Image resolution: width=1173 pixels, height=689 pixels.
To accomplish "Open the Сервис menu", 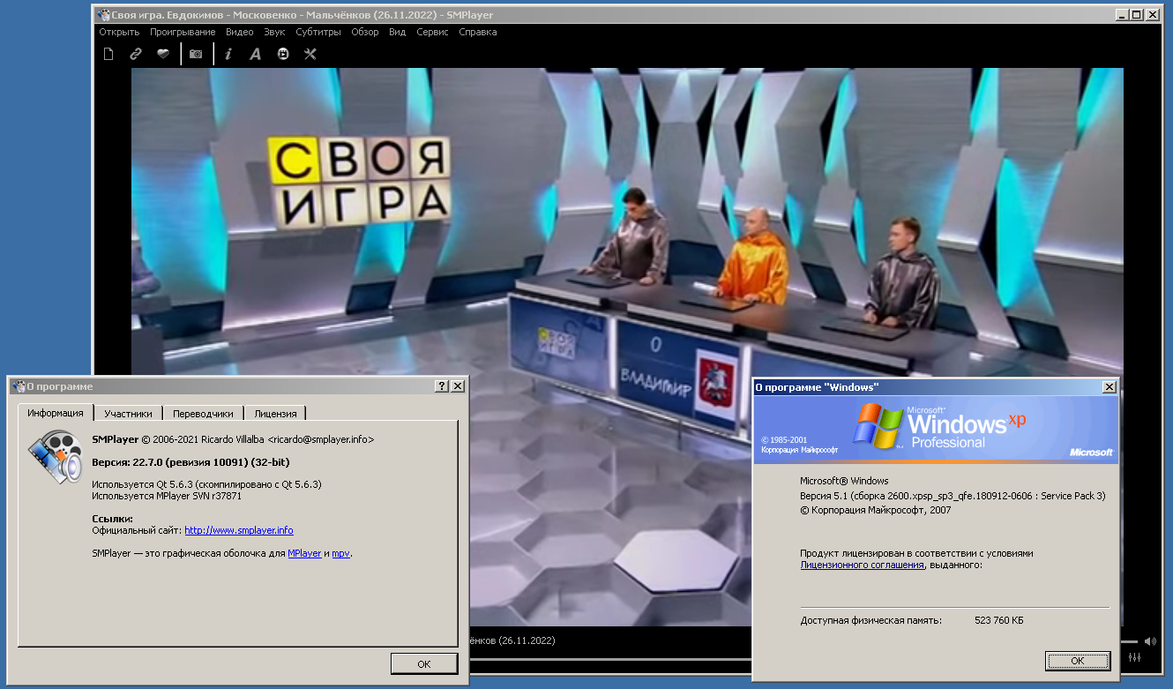I will [x=432, y=32].
